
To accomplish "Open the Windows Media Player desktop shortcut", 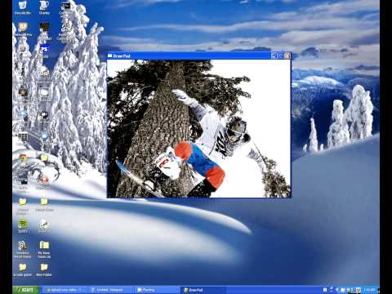I will point(22,249).
